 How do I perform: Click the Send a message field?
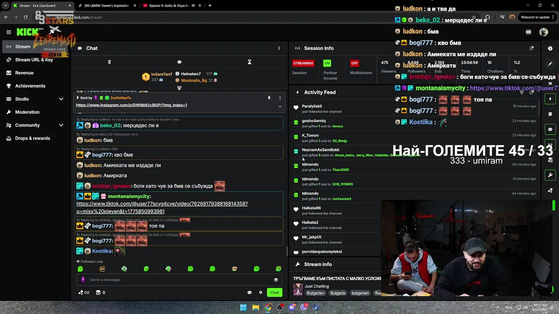coord(179,280)
